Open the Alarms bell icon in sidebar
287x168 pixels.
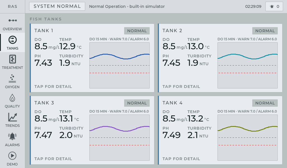click(12, 136)
